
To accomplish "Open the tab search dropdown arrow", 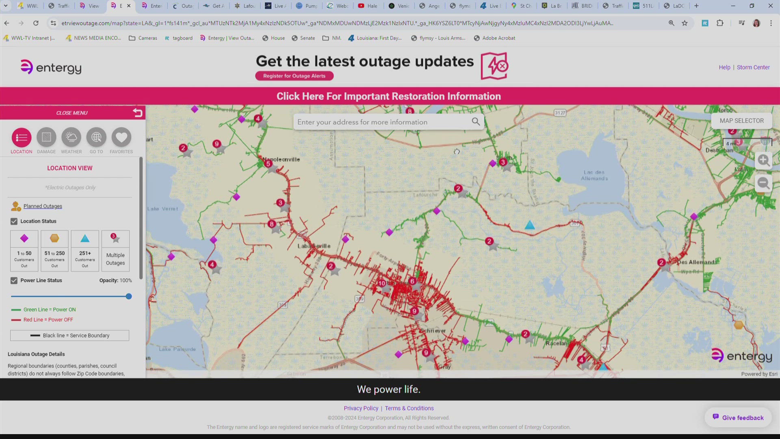I will [x=6, y=6].
